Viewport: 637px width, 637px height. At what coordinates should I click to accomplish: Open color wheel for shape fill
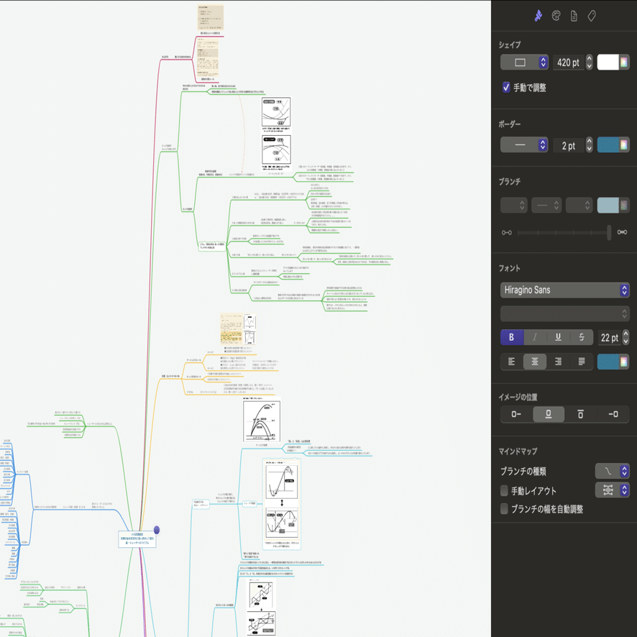point(624,62)
